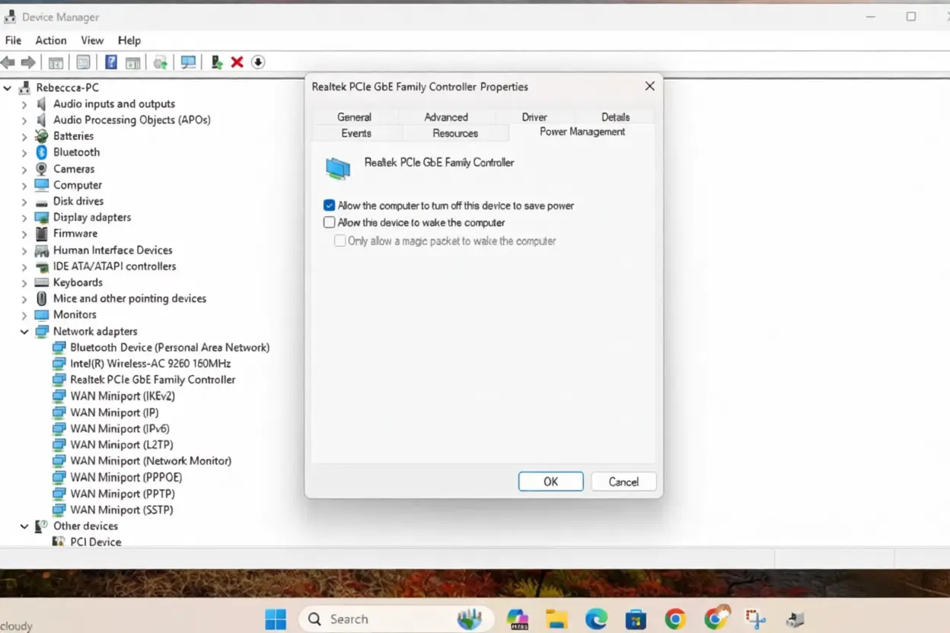The width and height of the screenshot is (950, 633).
Task: Open Snipping Tool from the taskbar
Action: (x=755, y=619)
